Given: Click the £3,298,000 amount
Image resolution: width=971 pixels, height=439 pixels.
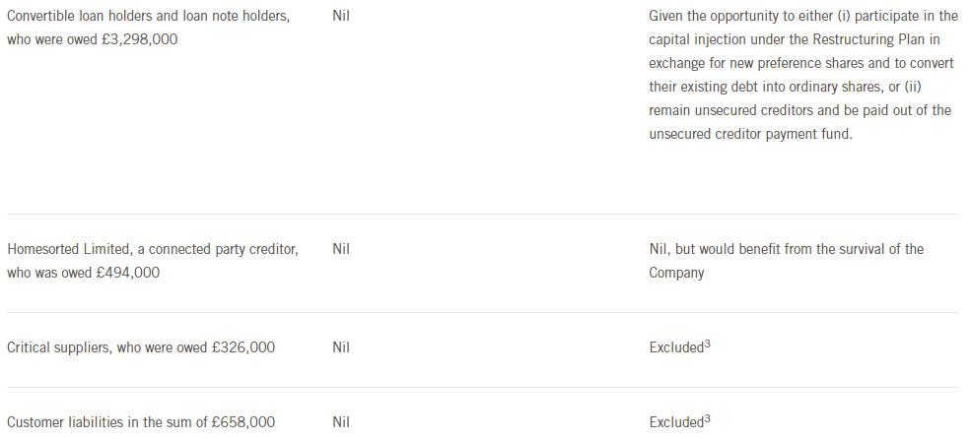Looking at the screenshot, I should pyautogui.click(x=139, y=40).
